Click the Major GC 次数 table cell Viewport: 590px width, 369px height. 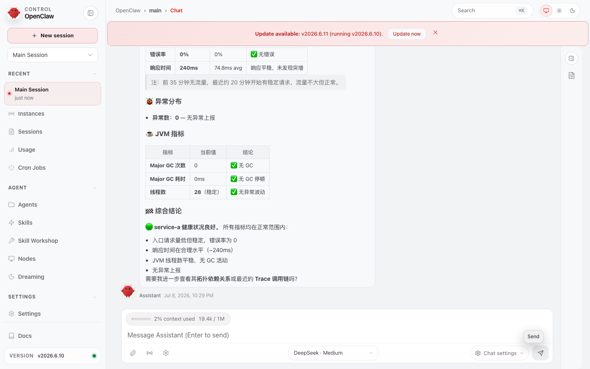click(x=168, y=166)
